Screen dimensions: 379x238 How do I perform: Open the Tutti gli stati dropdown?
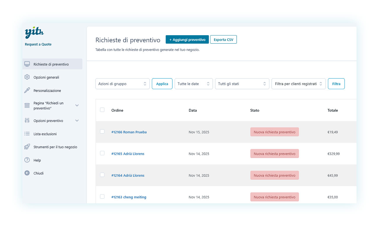point(242,84)
